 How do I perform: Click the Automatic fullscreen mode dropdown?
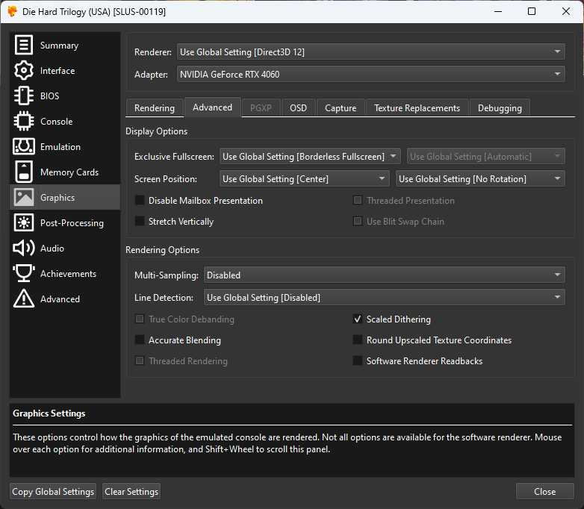click(485, 157)
